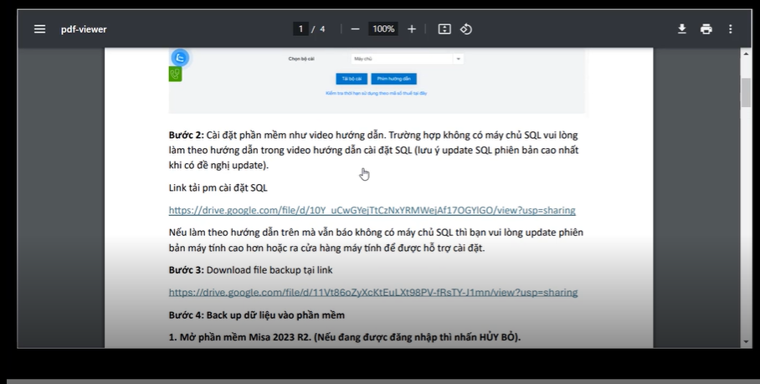
Task: Click the Tải bộ cài button
Action: [352, 79]
